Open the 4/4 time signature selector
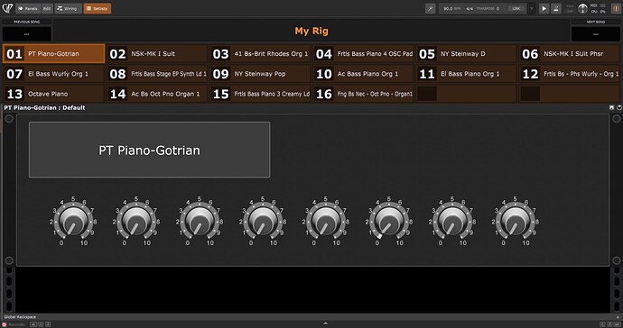623x328 pixels. pos(470,8)
